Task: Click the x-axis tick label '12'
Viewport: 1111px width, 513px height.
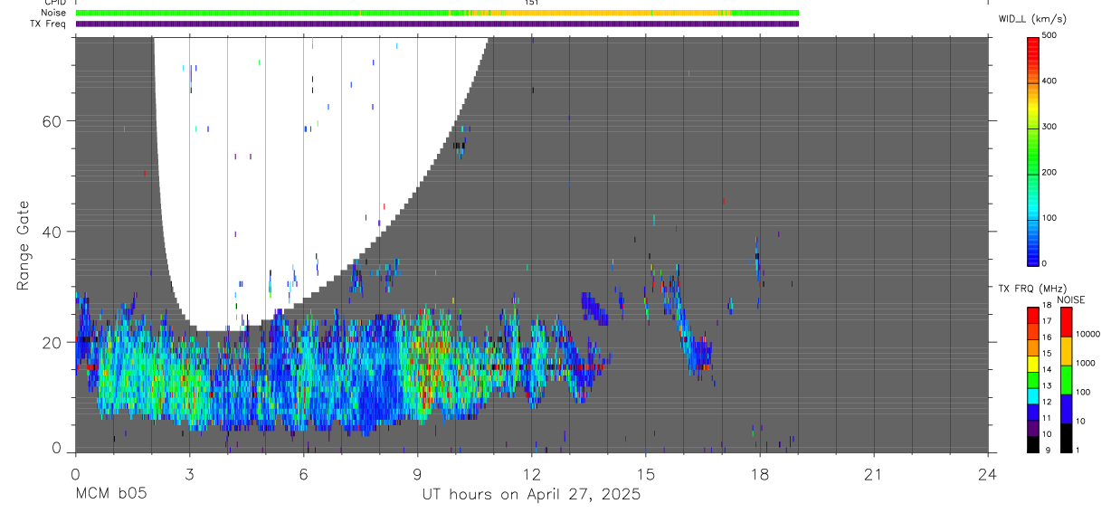Action: pyautogui.click(x=531, y=473)
